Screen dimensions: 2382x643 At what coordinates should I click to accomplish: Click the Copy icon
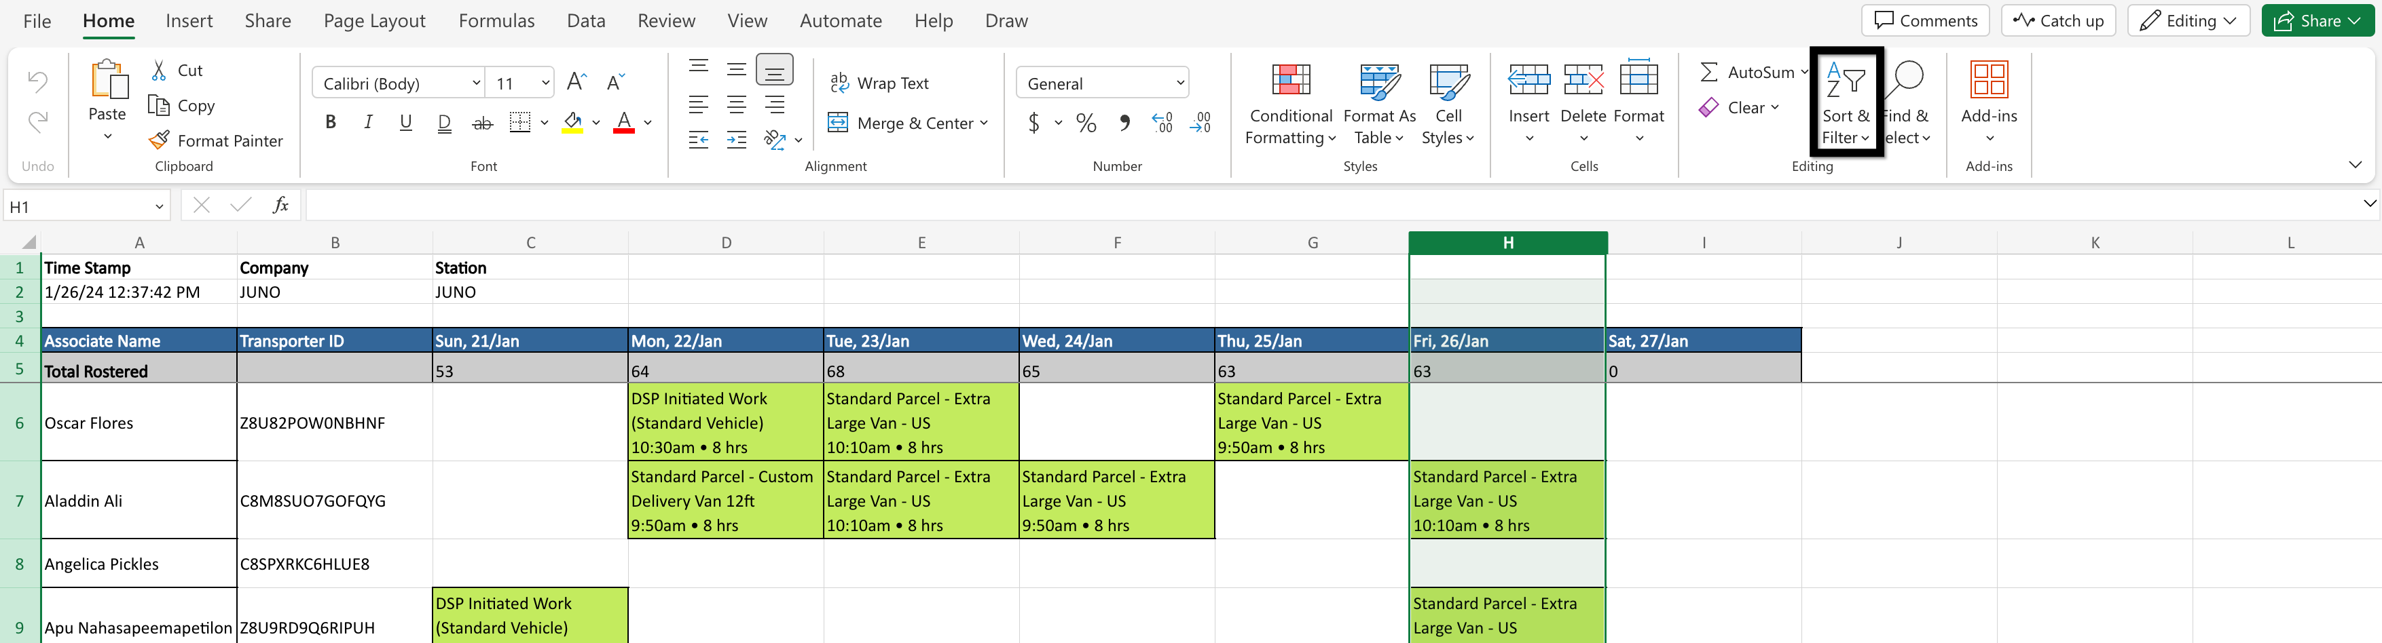159,105
